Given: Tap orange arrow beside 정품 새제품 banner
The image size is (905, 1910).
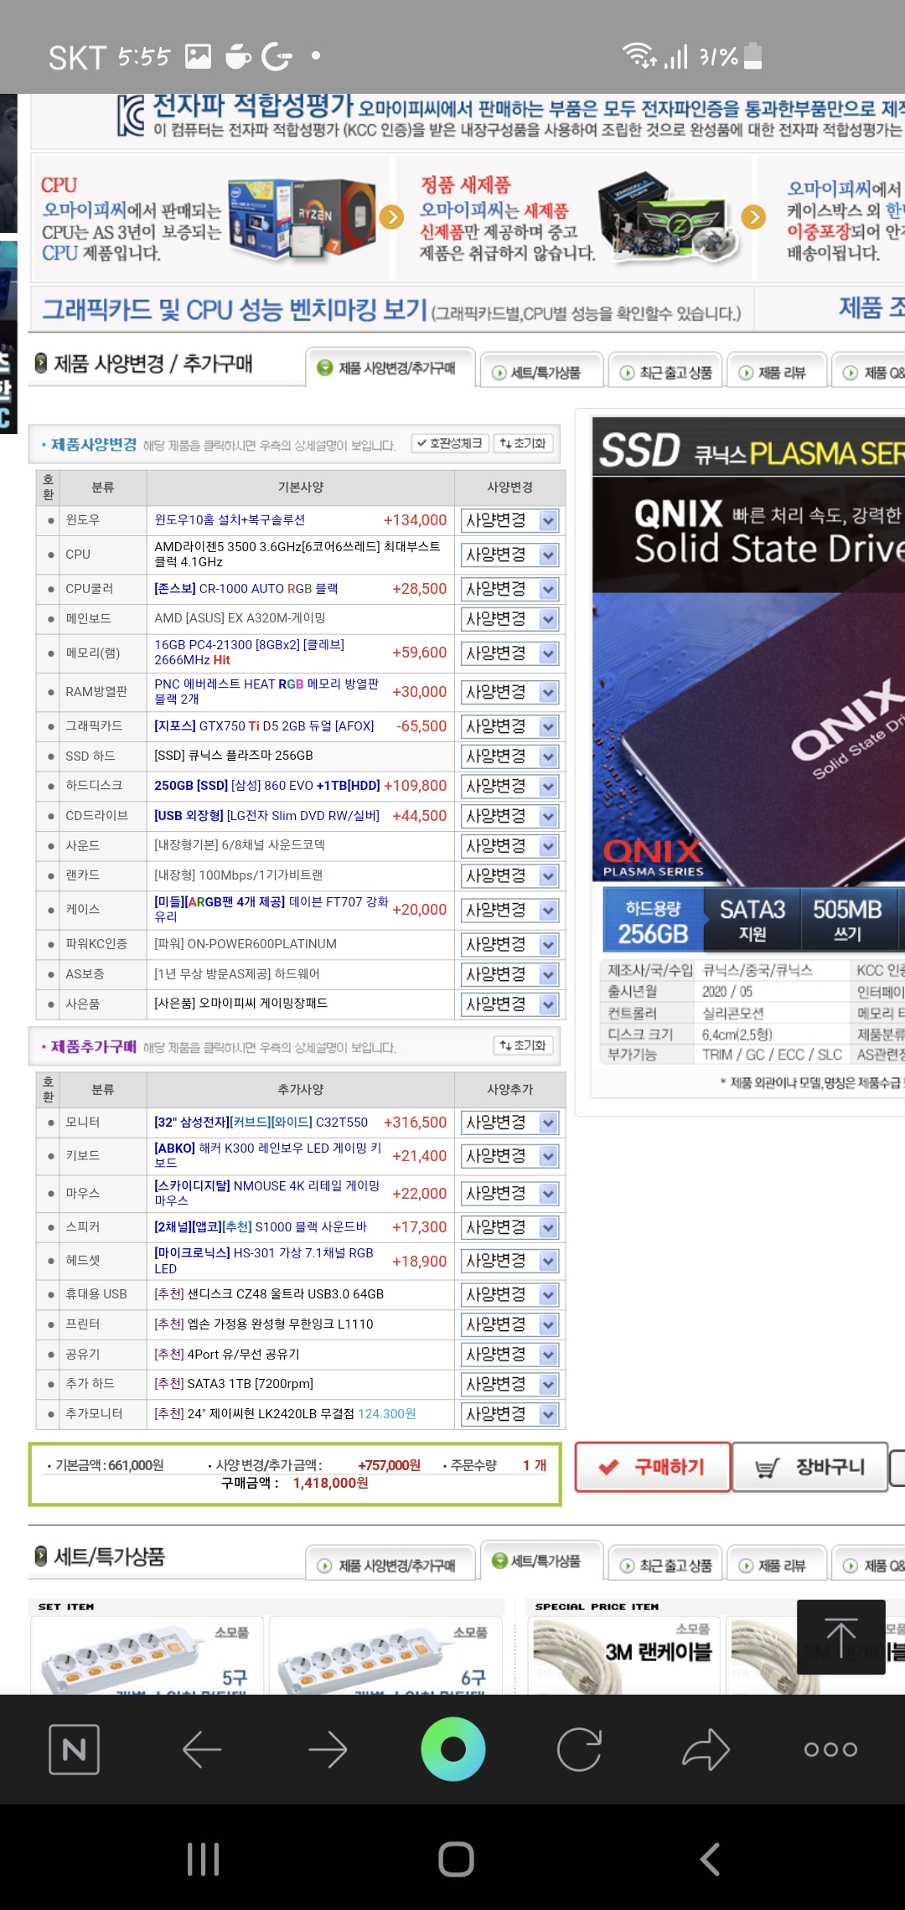Looking at the screenshot, I should click(x=754, y=217).
